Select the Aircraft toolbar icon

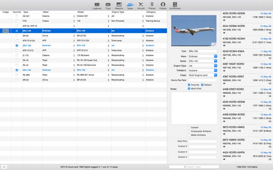click(x=141, y=5)
